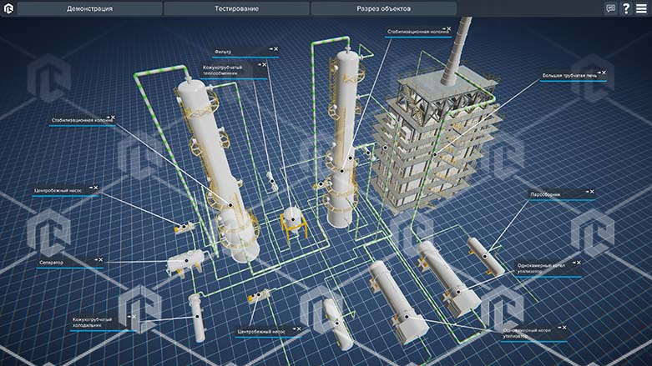
Task: Open the question mark help icon
Action: pos(626,8)
